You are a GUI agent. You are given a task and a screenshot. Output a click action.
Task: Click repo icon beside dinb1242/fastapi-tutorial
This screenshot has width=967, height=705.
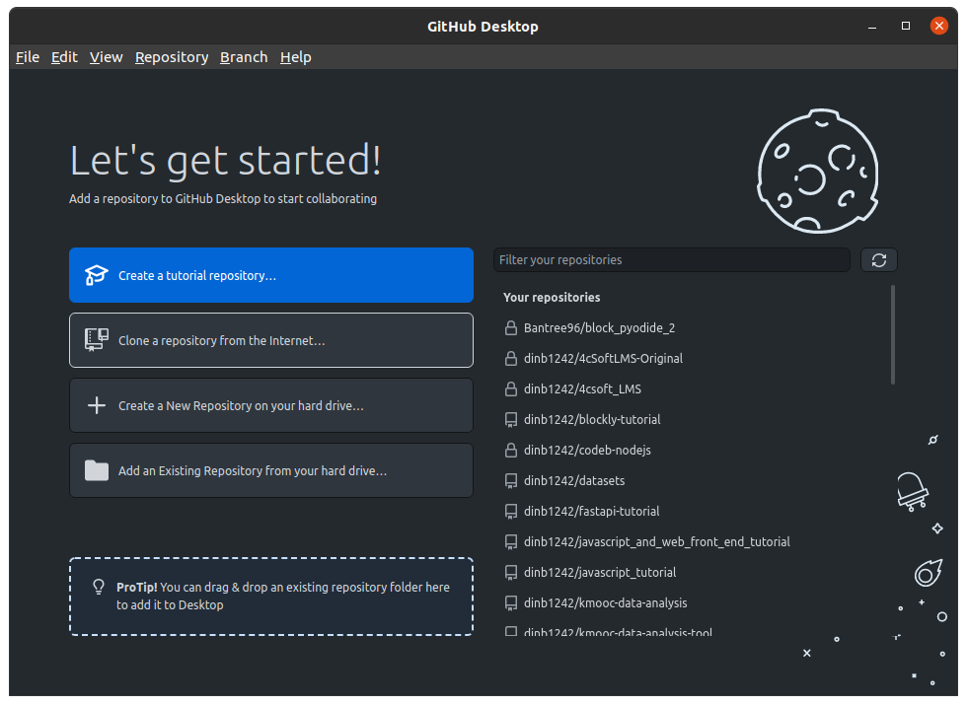[511, 512]
